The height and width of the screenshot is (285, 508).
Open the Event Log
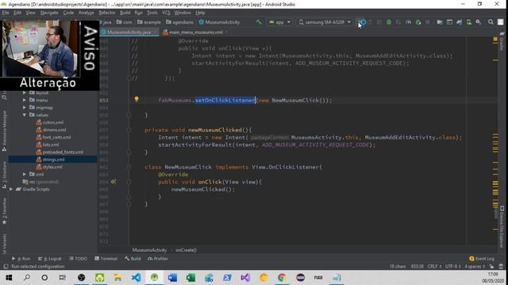coord(482,259)
